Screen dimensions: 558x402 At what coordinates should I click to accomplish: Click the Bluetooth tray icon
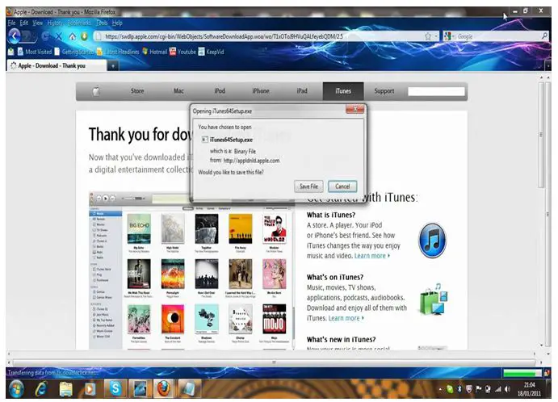(x=459, y=390)
